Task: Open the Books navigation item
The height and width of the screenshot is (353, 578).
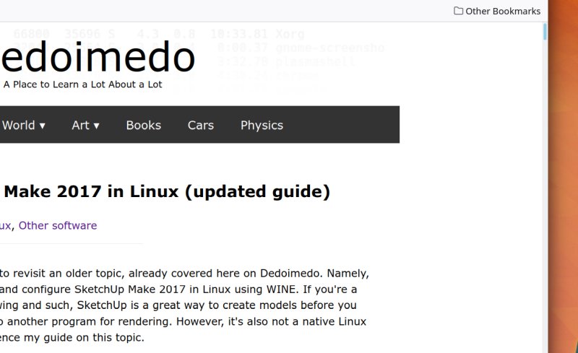Action: [x=143, y=125]
